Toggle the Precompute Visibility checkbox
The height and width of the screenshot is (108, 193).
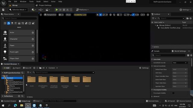pyautogui.click(x=173, y=93)
